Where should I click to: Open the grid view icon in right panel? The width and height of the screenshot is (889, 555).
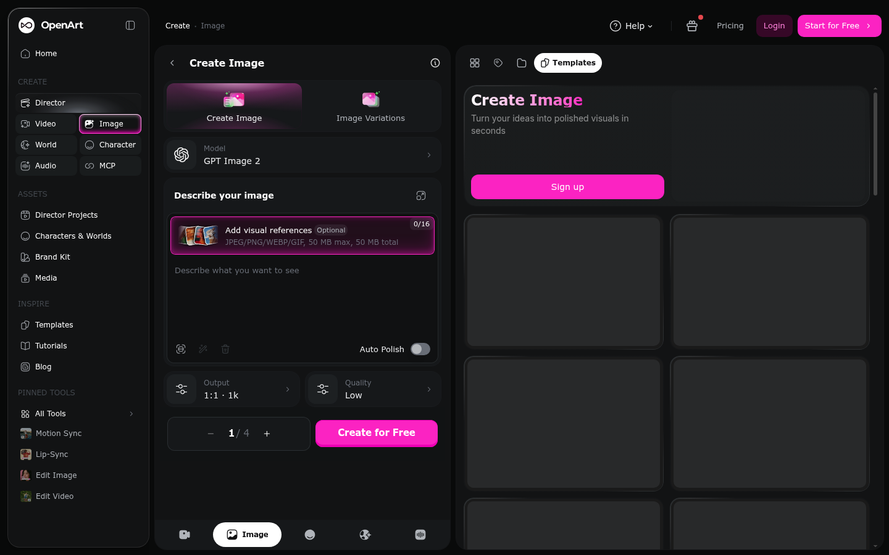tap(475, 63)
